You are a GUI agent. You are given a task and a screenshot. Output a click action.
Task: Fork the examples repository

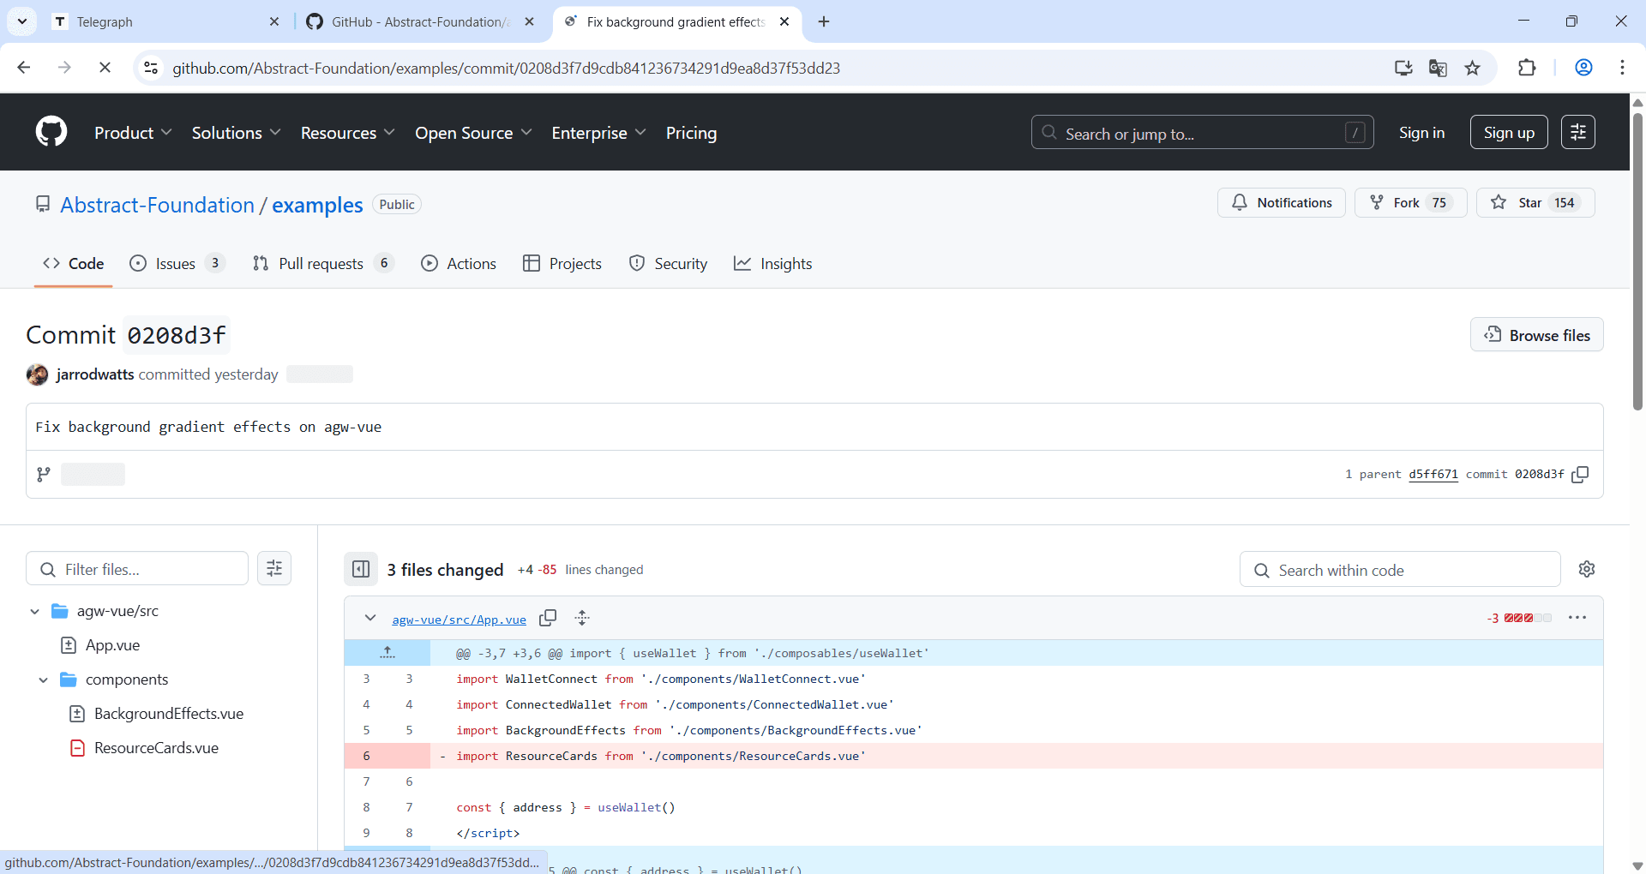click(x=1410, y=202)
